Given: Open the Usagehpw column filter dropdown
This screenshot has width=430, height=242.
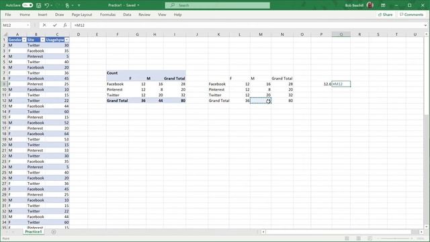Looking at the screenshot, I should (x=67, y=40).
